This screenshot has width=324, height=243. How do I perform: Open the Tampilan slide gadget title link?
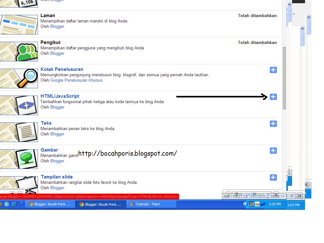click(57, 177)
